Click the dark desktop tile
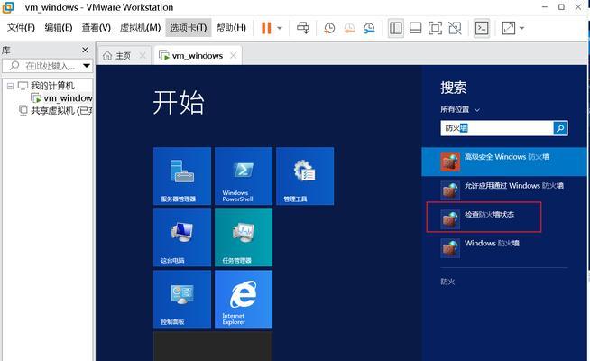Viewport: 590px width, 361px height. coord(213,347)
